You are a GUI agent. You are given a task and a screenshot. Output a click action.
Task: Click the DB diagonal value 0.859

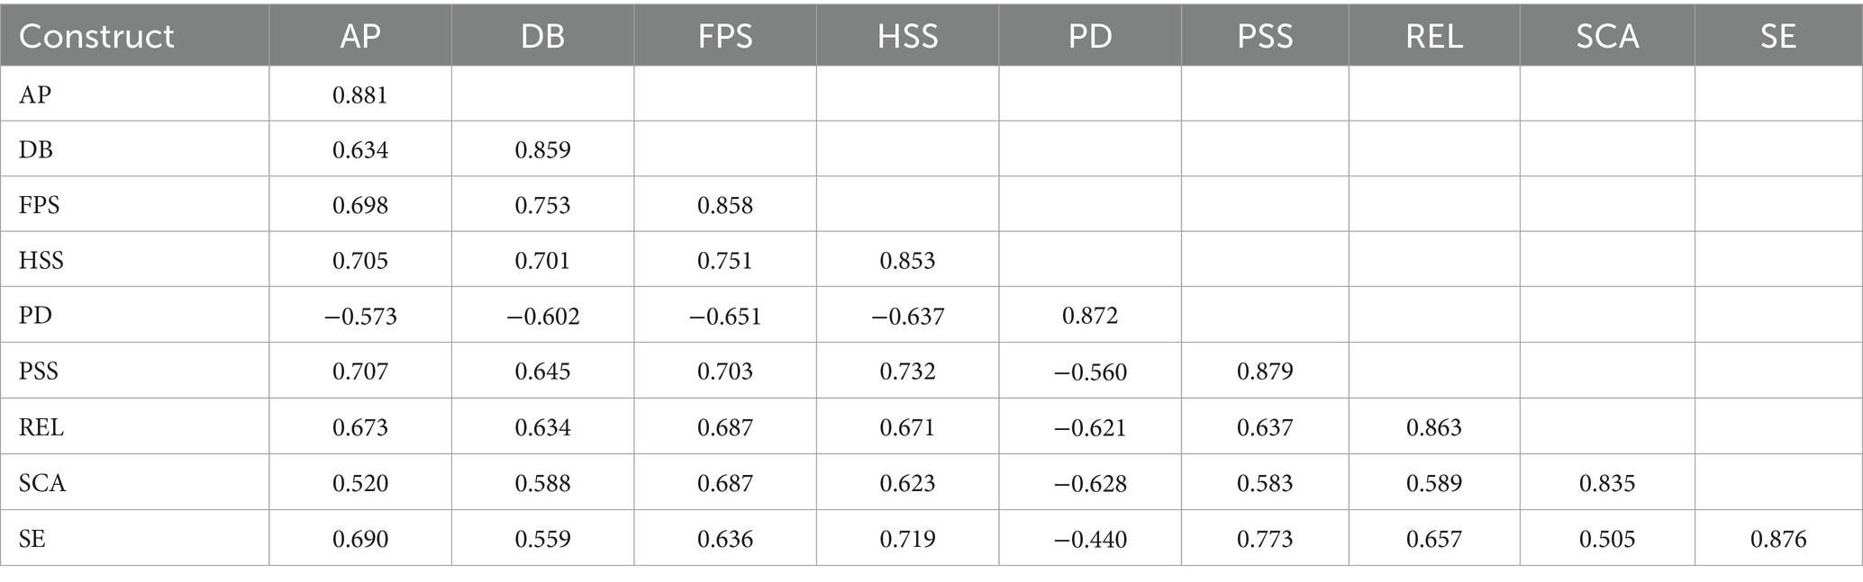[x=542, y=149]
